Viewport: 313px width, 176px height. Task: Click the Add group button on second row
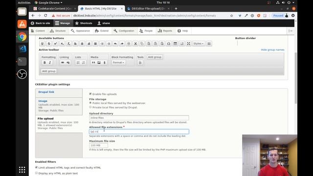point(49,71)
